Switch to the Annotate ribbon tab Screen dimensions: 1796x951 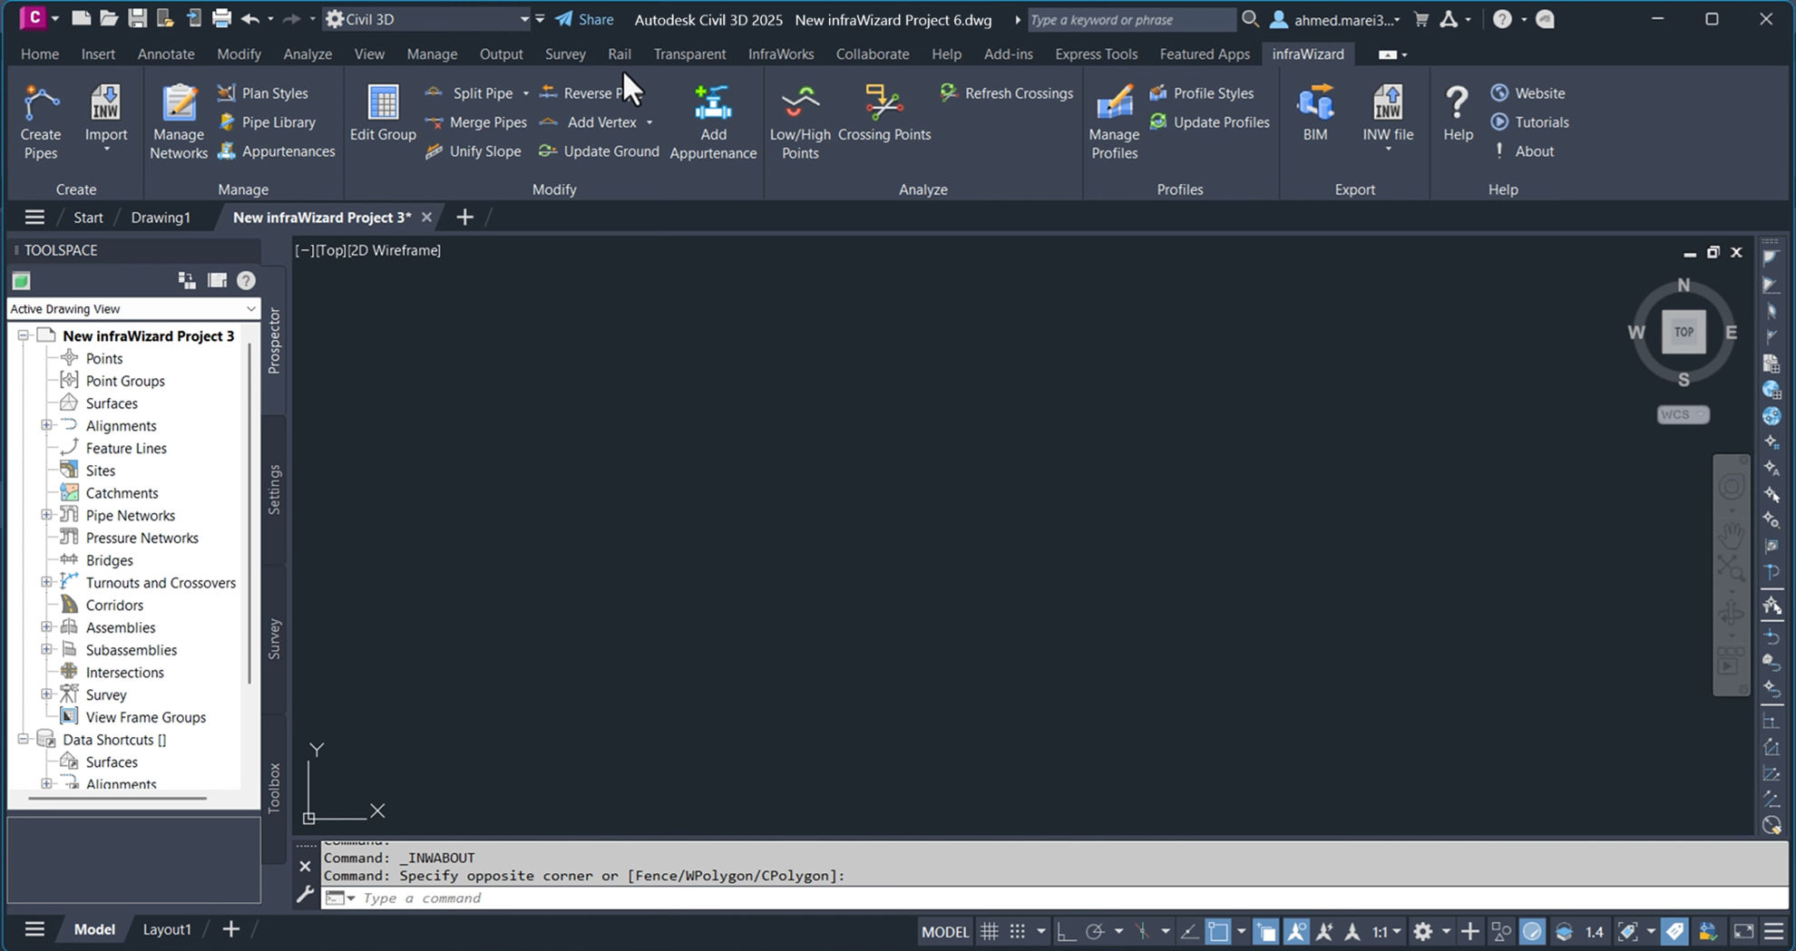166,53
